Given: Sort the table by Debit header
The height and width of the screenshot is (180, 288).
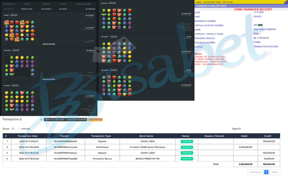Looking at the screenshot, I should (x=244, y=136).
